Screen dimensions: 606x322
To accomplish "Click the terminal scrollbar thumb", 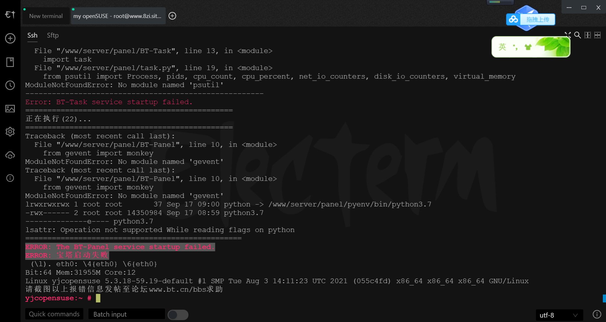I will (604, 298).
